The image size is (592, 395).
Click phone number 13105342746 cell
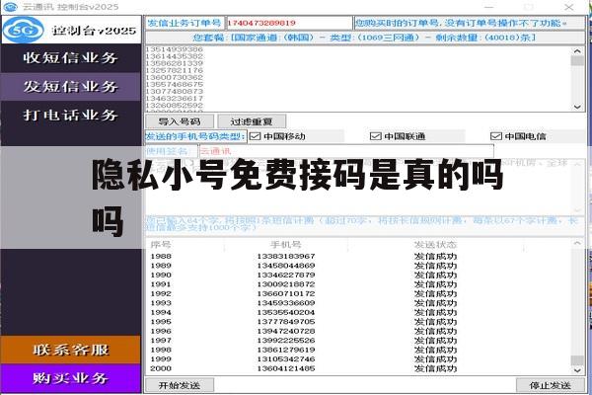pyautogui.click(x=286, y=359)
